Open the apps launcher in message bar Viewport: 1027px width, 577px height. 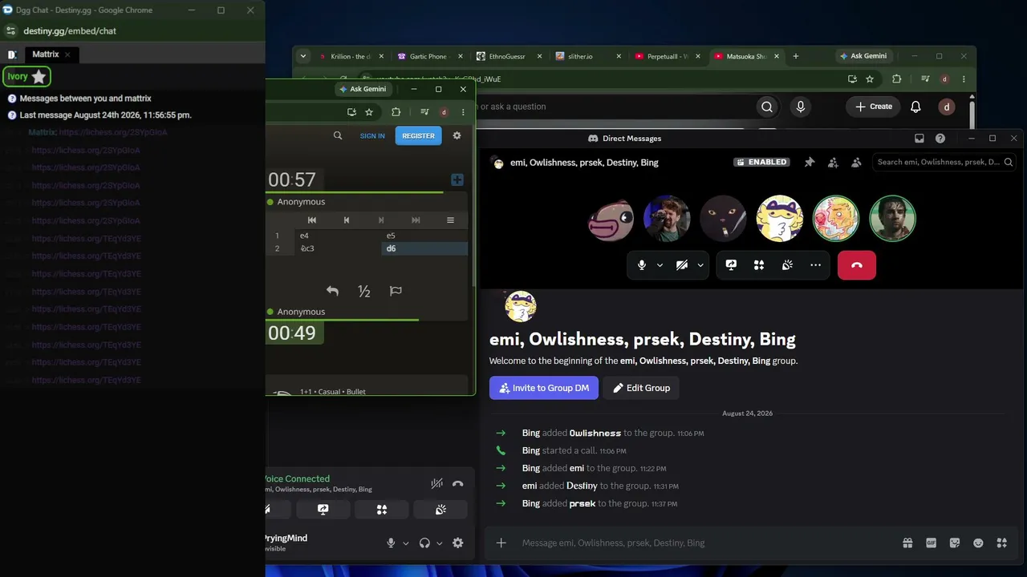(x=1001, y=543)
